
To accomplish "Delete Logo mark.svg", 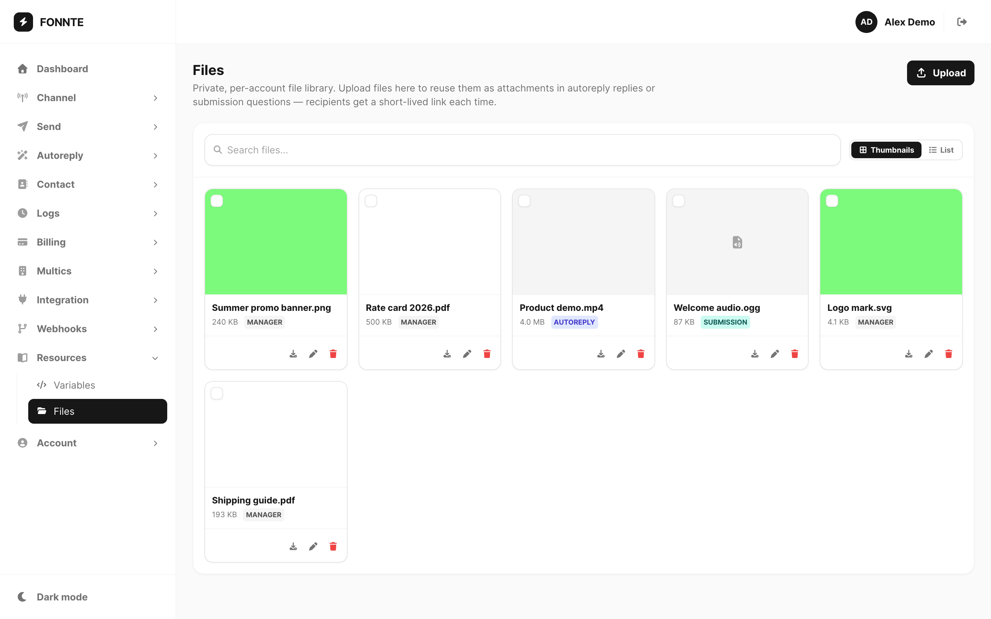I will click(x=948, y=354).
